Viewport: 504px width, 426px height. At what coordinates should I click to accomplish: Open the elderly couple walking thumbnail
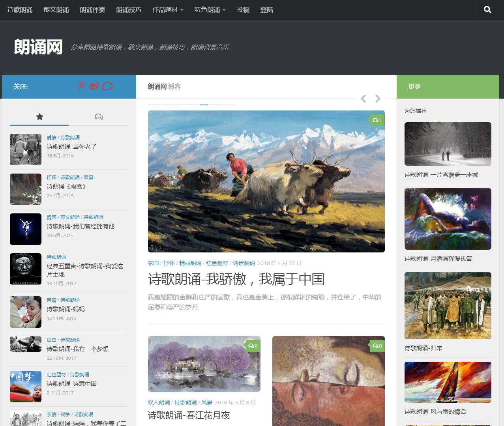26,149
